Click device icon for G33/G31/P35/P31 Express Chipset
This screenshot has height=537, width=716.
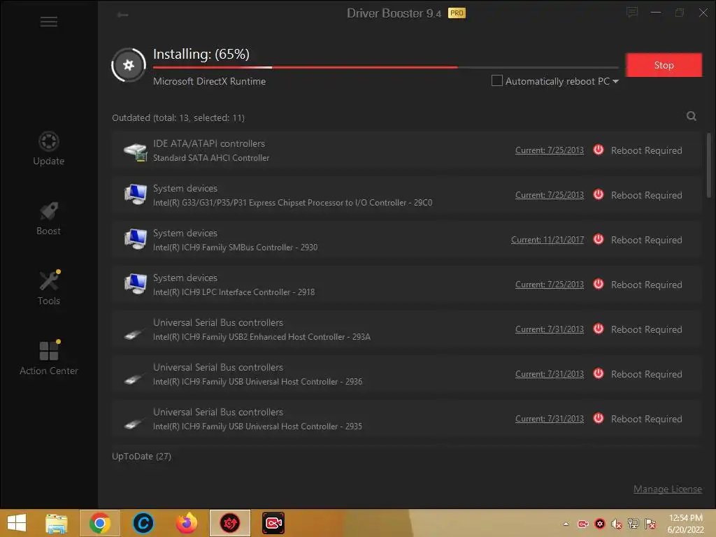point(135,194)
